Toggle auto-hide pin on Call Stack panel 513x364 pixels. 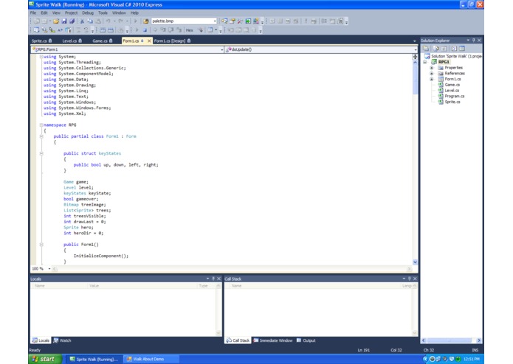[x=409, y=279]
